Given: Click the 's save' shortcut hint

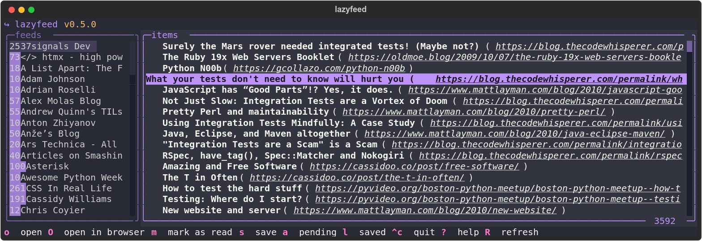Looking at the screenshot, I should (257, 232).
